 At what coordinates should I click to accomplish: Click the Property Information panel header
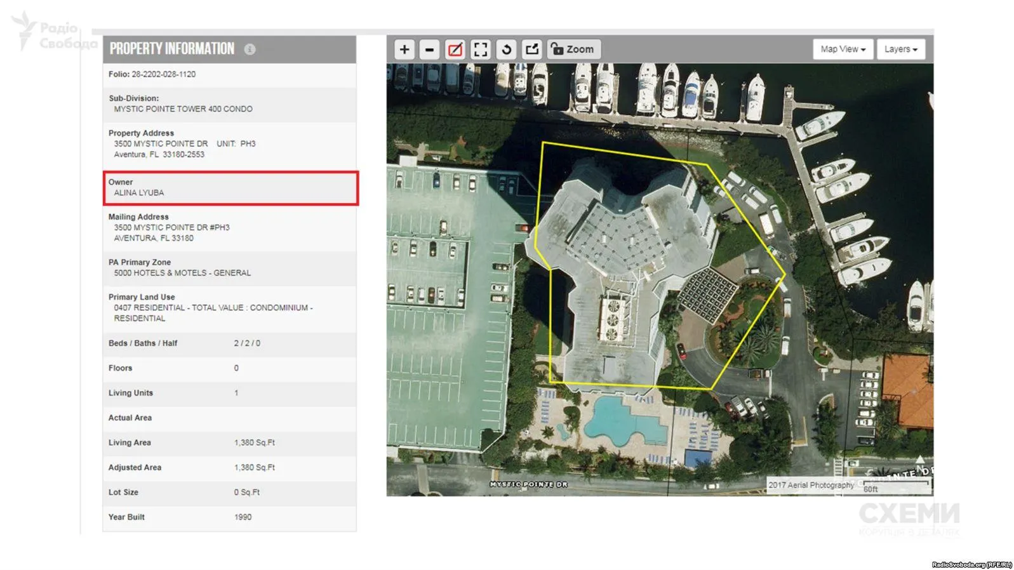tap(171, 50)
